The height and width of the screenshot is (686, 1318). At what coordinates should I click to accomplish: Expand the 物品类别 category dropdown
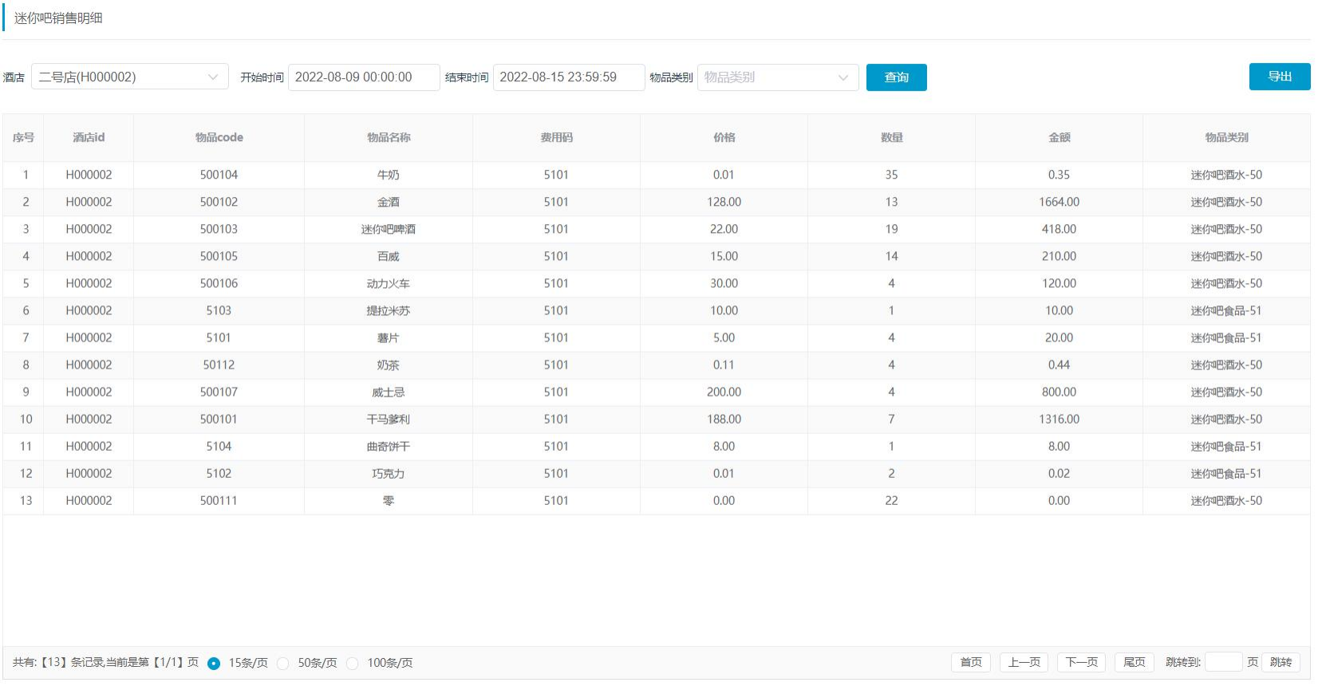pos(777,77)
